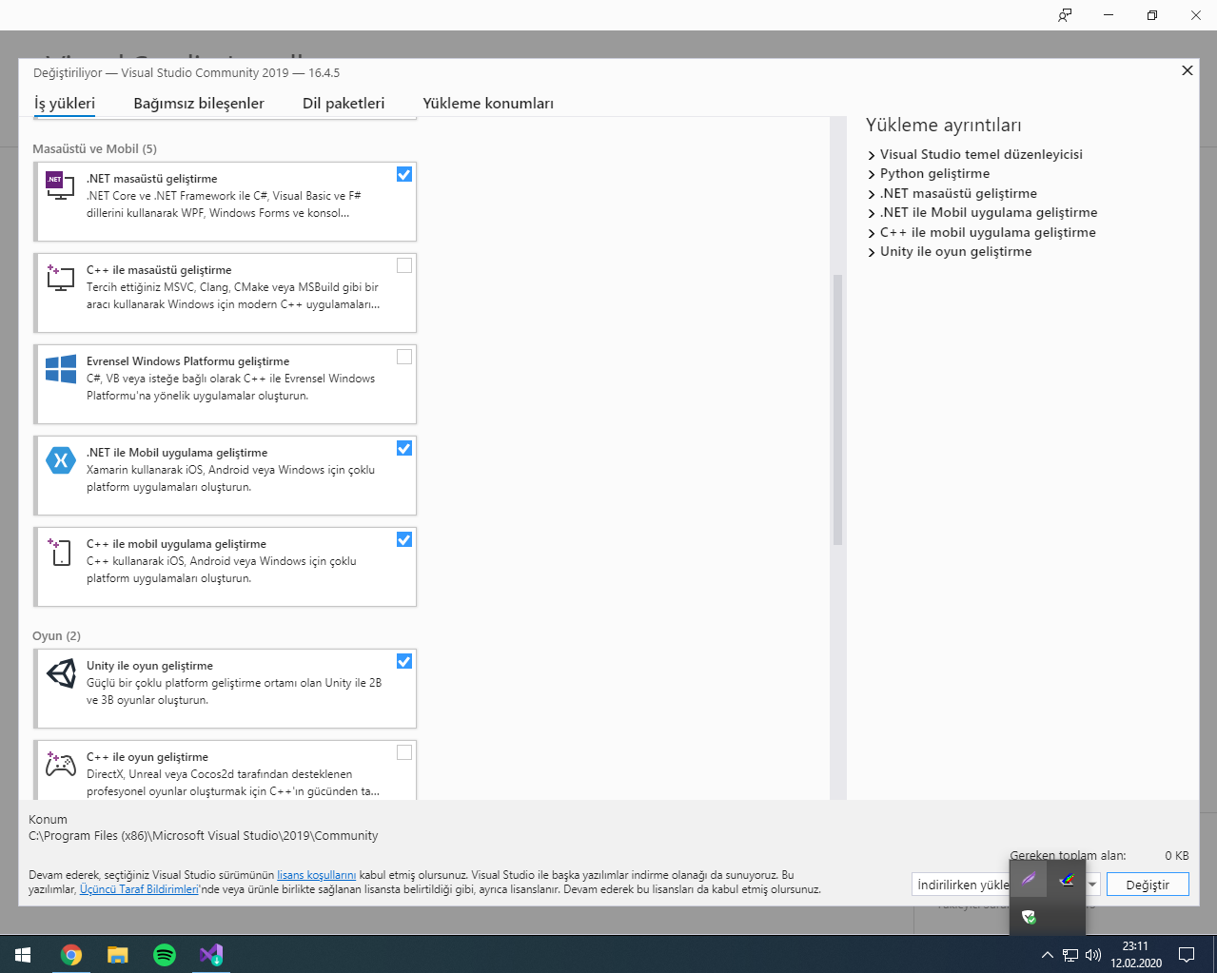Open Spotify from the taskbar
The image size is (1217, 973).
click(164, 954)
